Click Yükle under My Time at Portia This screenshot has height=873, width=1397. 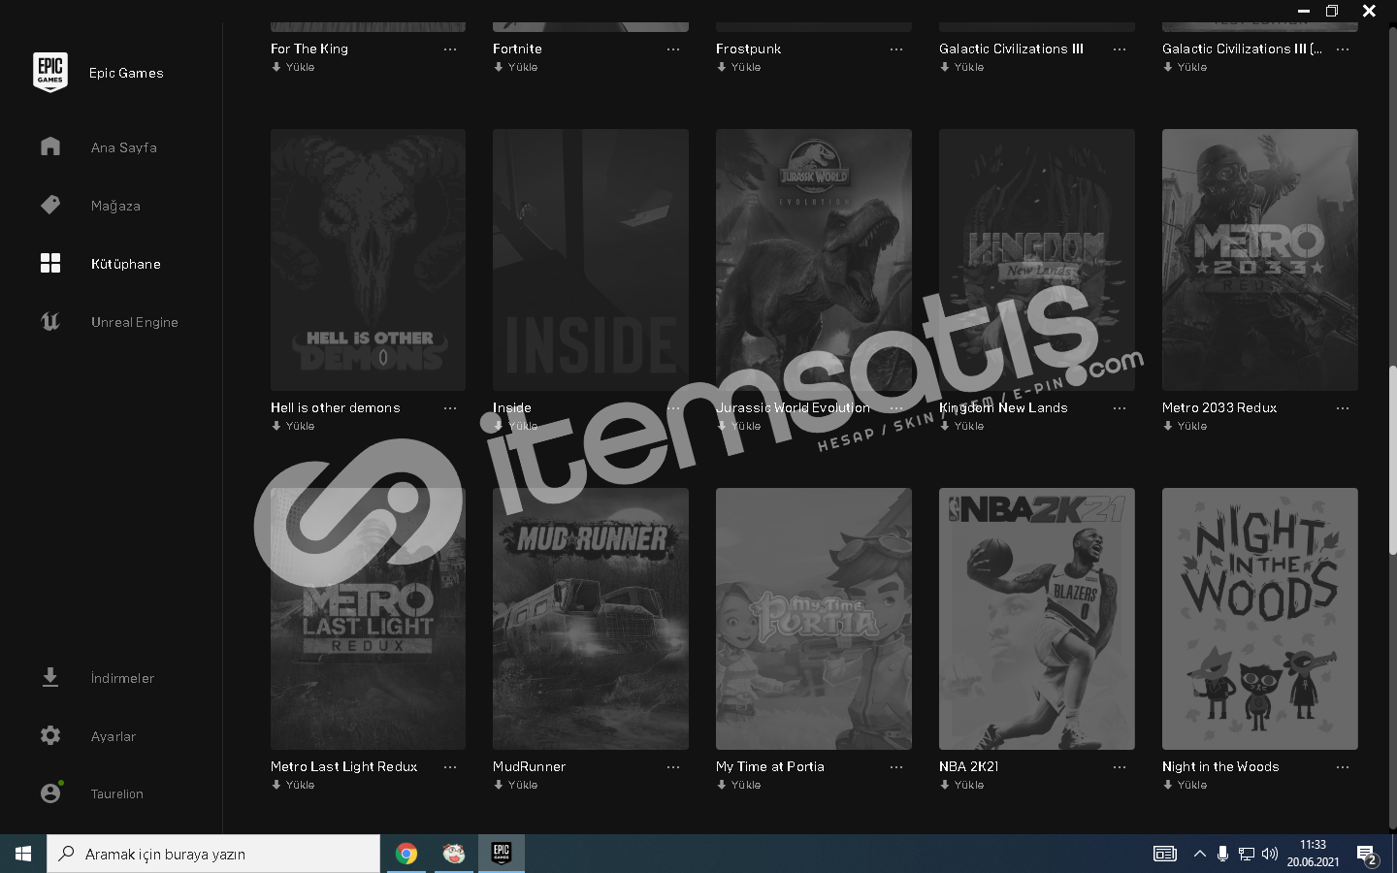(739, 785)
